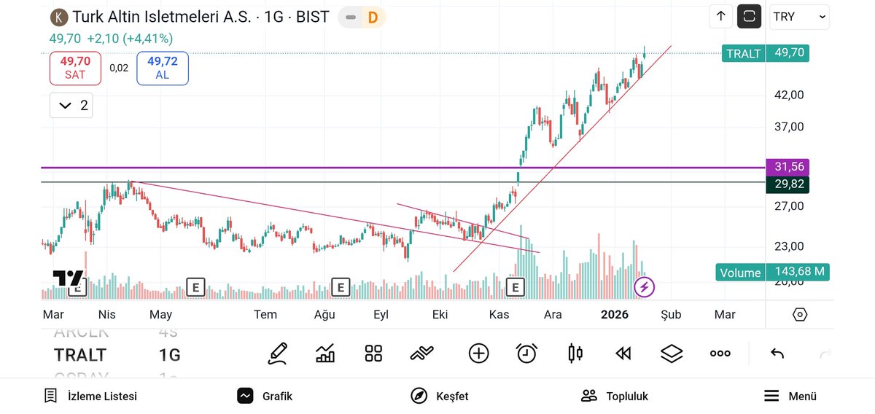Click the purple 31,56 price level label

(789, 167)
